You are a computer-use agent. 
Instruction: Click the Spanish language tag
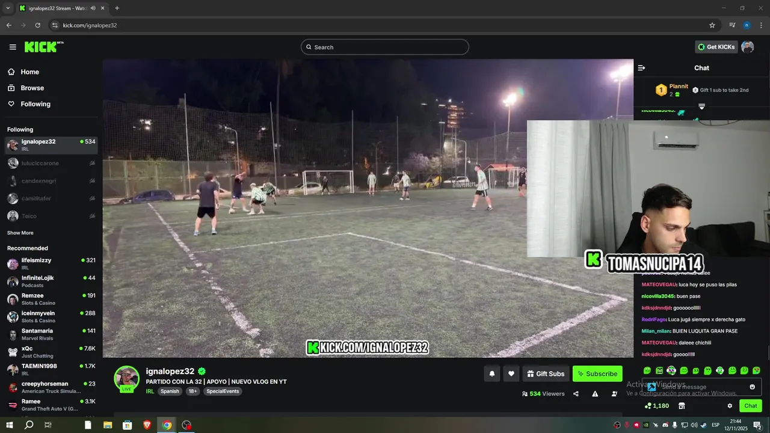(x=170, y=391)
